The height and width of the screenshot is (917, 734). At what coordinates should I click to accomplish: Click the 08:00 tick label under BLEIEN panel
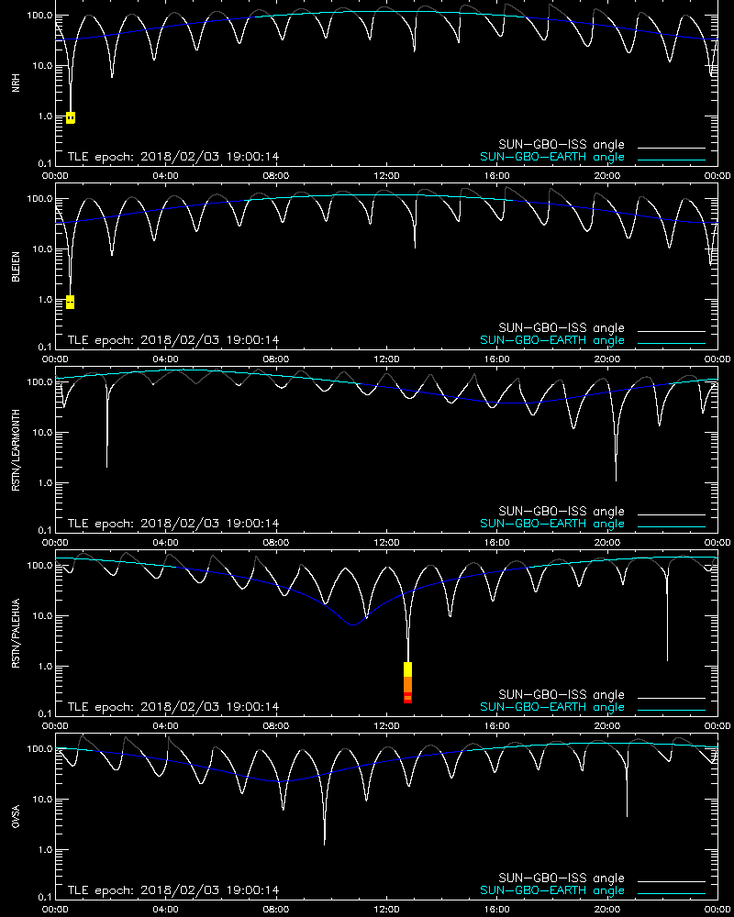(x=275, y=359)
